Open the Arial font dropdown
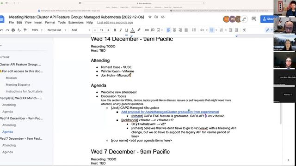The width and height of the screenshot is (296, 166). (x=80, y=30)
